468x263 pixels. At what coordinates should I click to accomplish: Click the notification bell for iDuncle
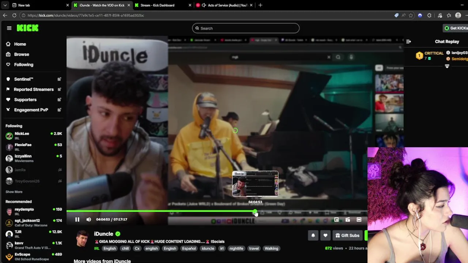[x=313, y=236]
